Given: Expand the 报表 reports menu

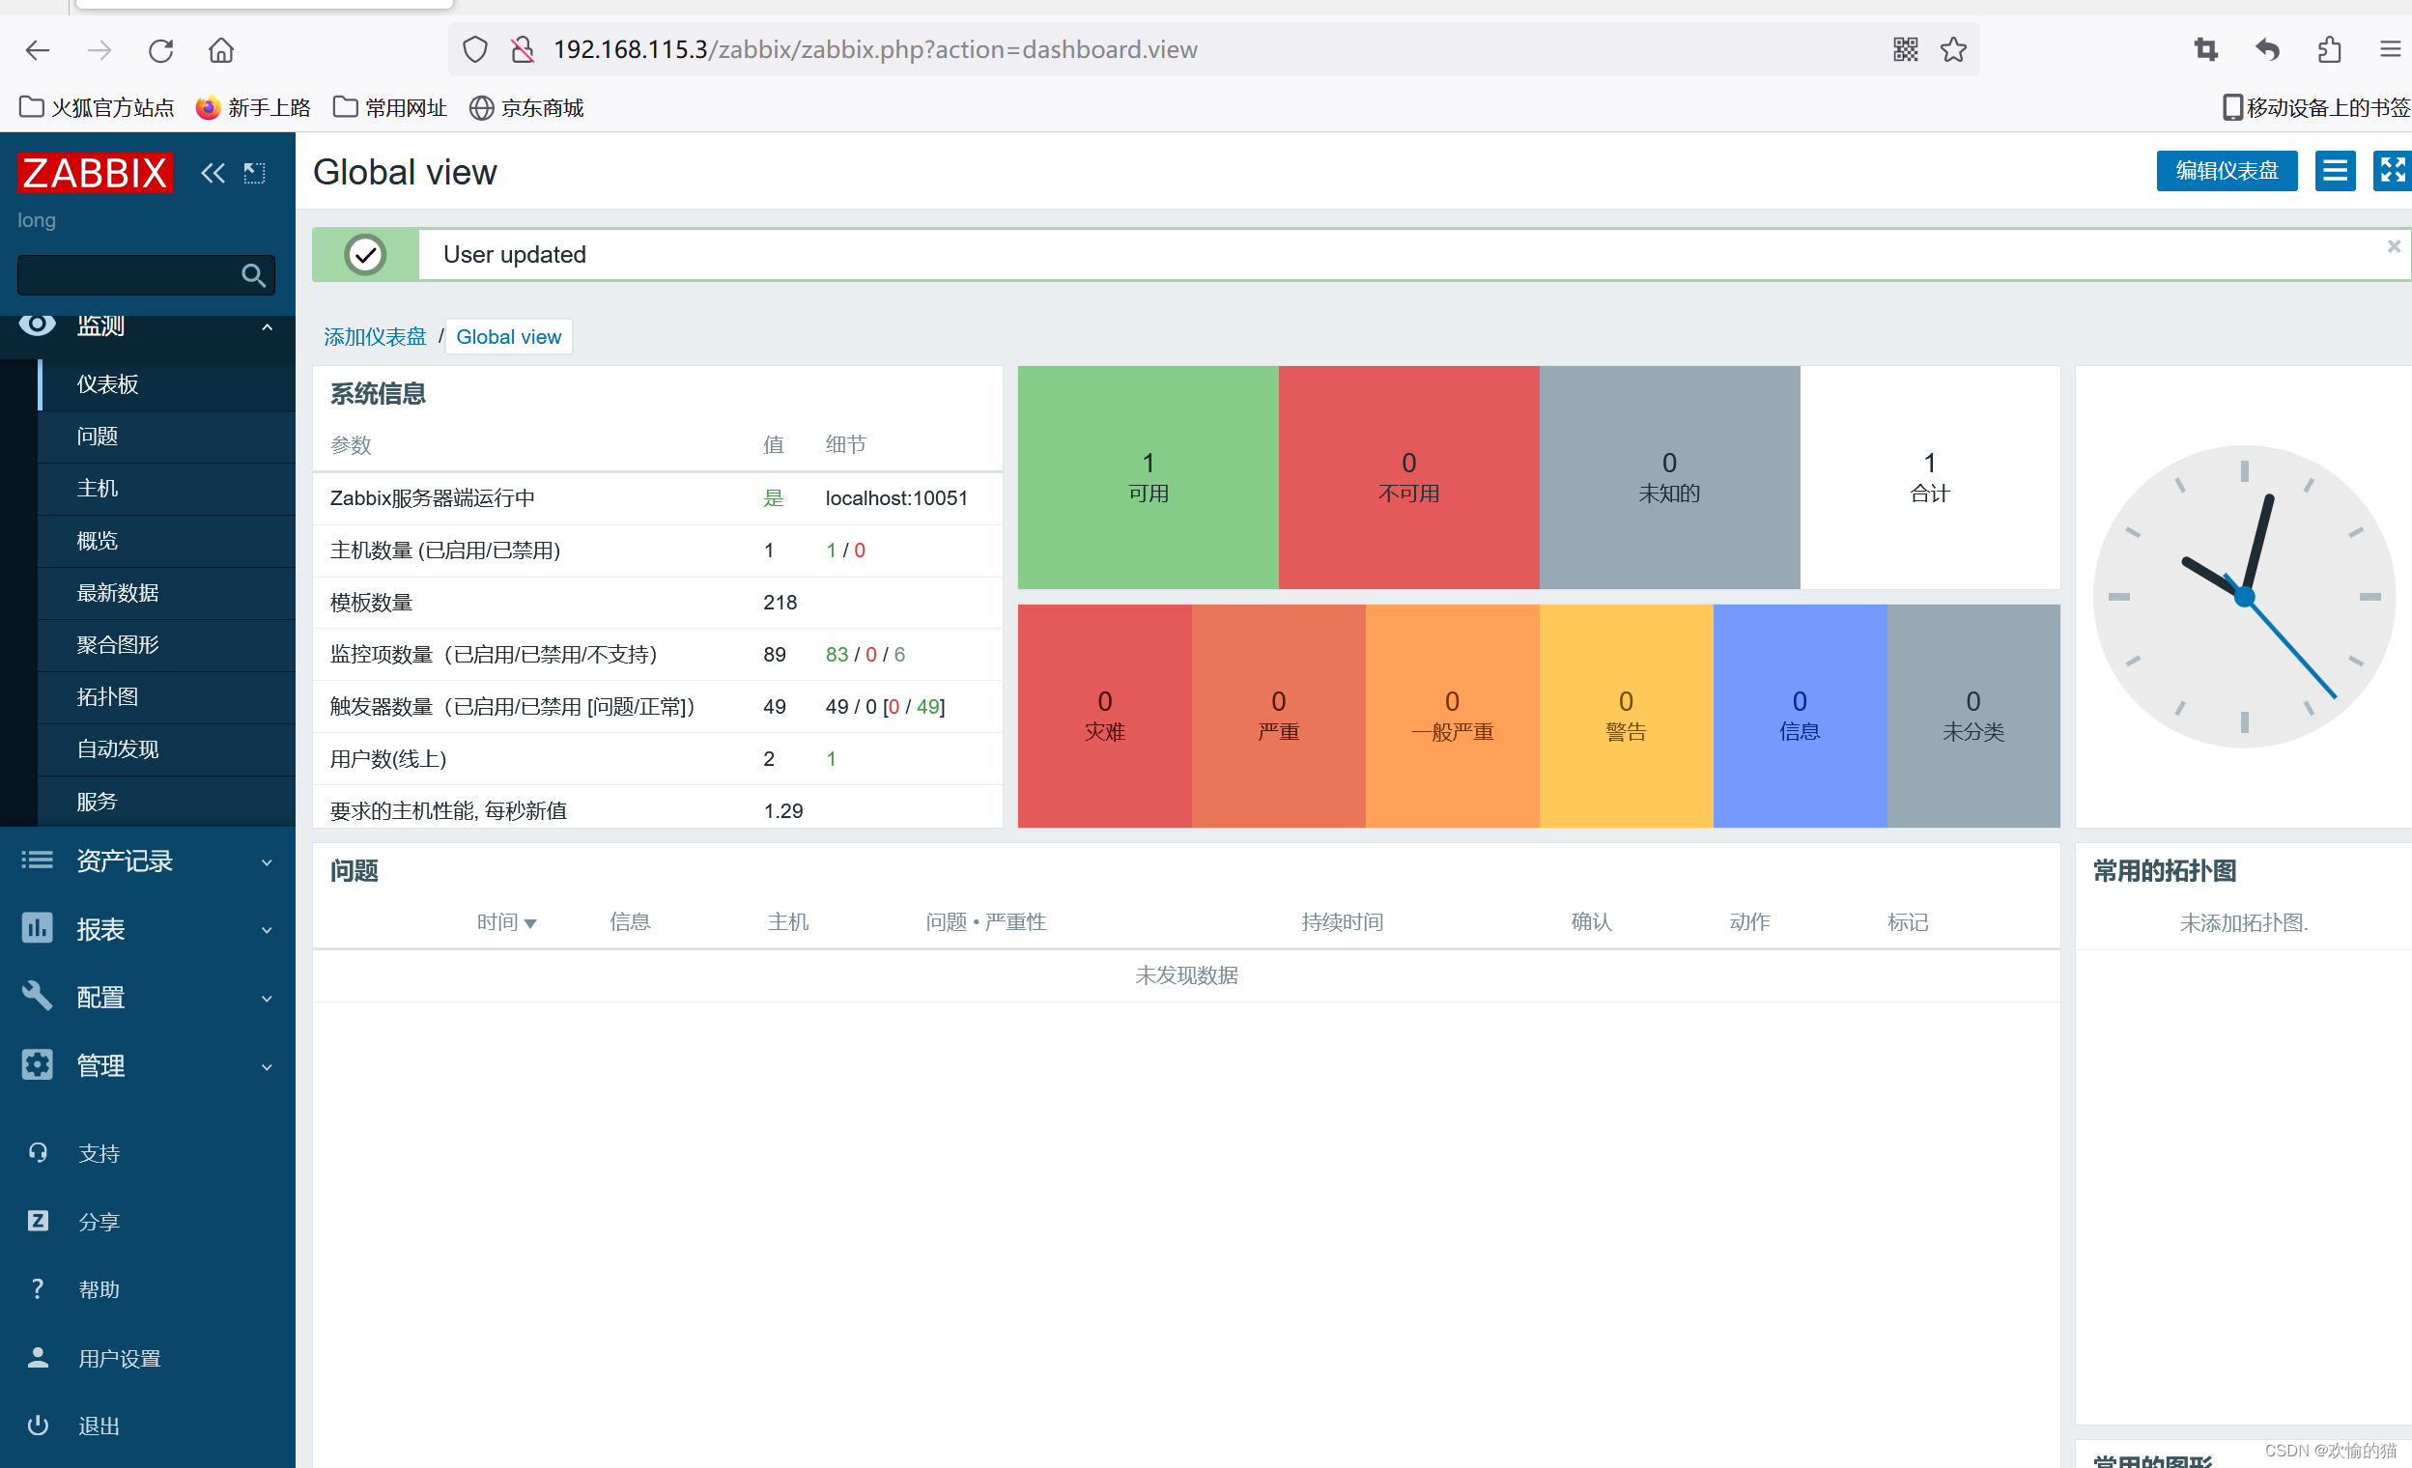Looking at the screenshot, I should (147, 930).
